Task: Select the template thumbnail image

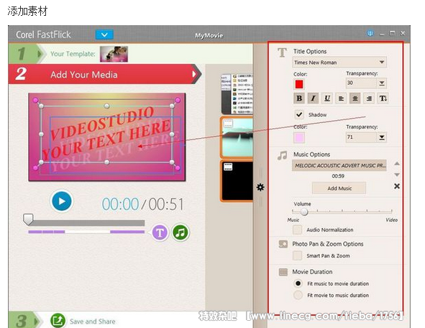Action: click(114, 54)
